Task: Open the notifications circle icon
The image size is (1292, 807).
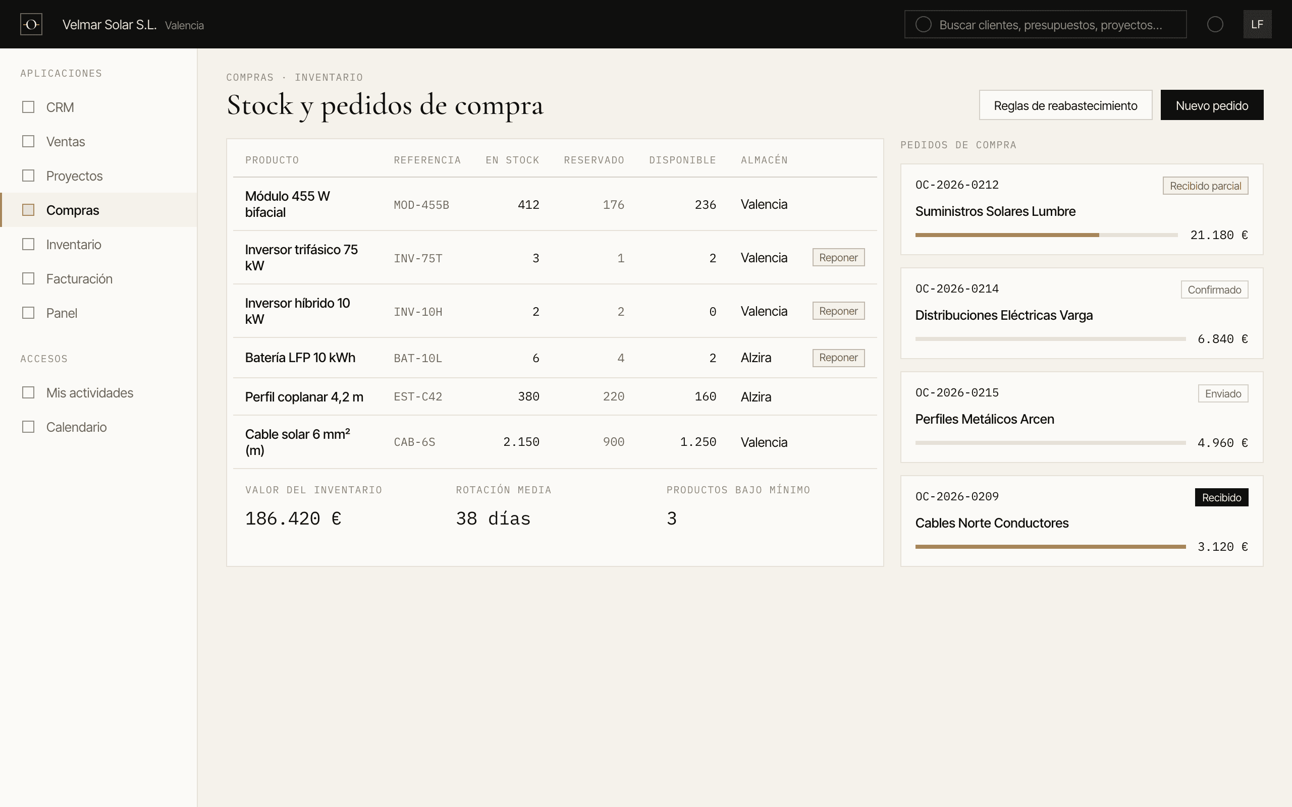Action: [x=1215, y=24]
